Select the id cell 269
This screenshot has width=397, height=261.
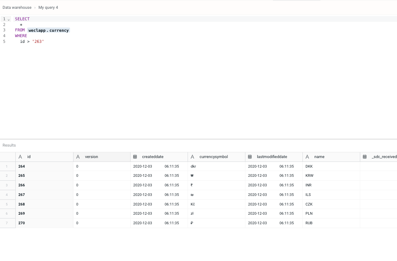pos(44,214)
